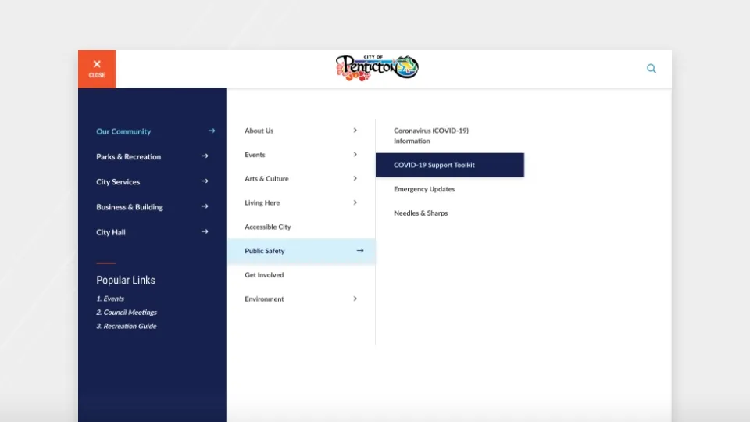Image resolution: width=750 pixels, height=422 pixels.
Task: Open Get Involved link
Action: point(264,275)
